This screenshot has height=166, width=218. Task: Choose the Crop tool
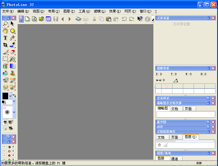tap(5, 45)
